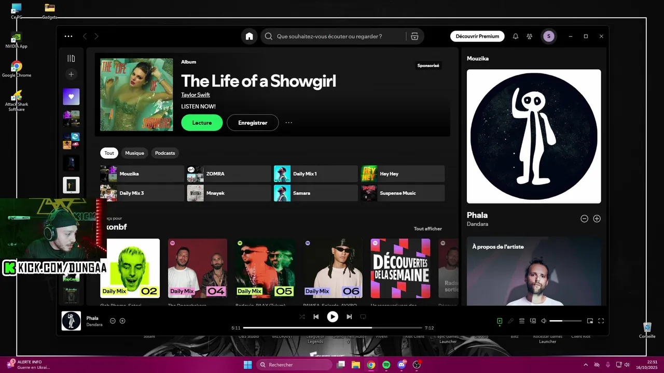Viewport: 664px width, 373px height.
Task: Click À propos de l'artiste card
Action: [534, 271]
